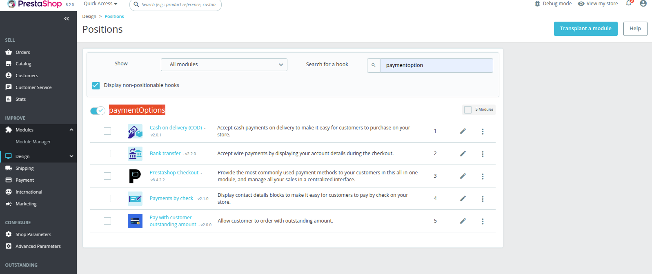Open Payments by check module link
The image size is (652, 274).
tap(171, 198)
